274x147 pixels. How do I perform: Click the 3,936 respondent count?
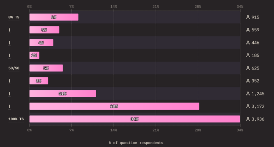click(x=258, y=119)
